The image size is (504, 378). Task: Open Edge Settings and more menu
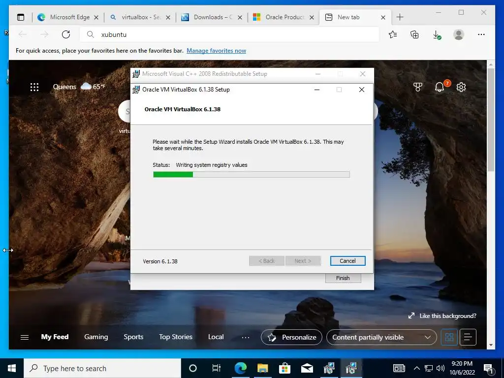click(481, 34)
